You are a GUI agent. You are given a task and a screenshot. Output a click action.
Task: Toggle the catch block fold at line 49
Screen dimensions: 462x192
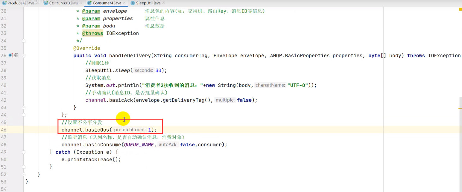click(24, 152)
